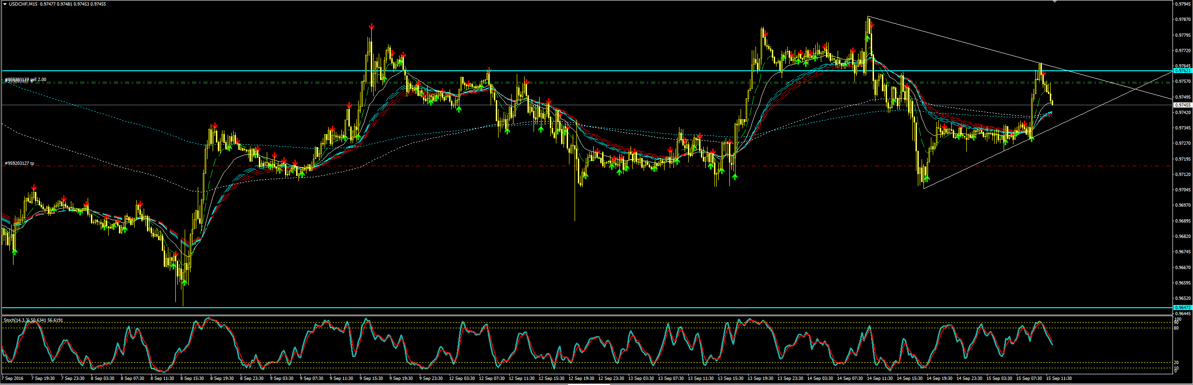Click the 0.96895 price axis label
This screenshot has width=1193, height=385.
point(1183,221)
